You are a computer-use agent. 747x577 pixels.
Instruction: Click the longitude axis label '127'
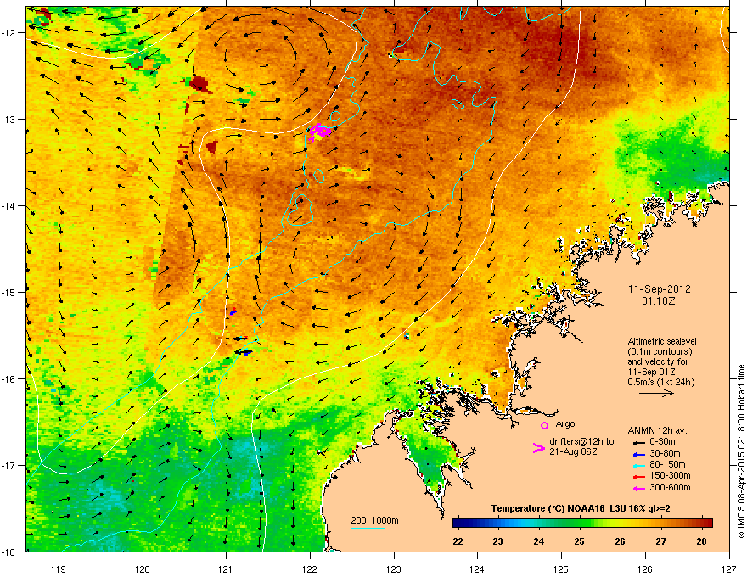point(729,569)
